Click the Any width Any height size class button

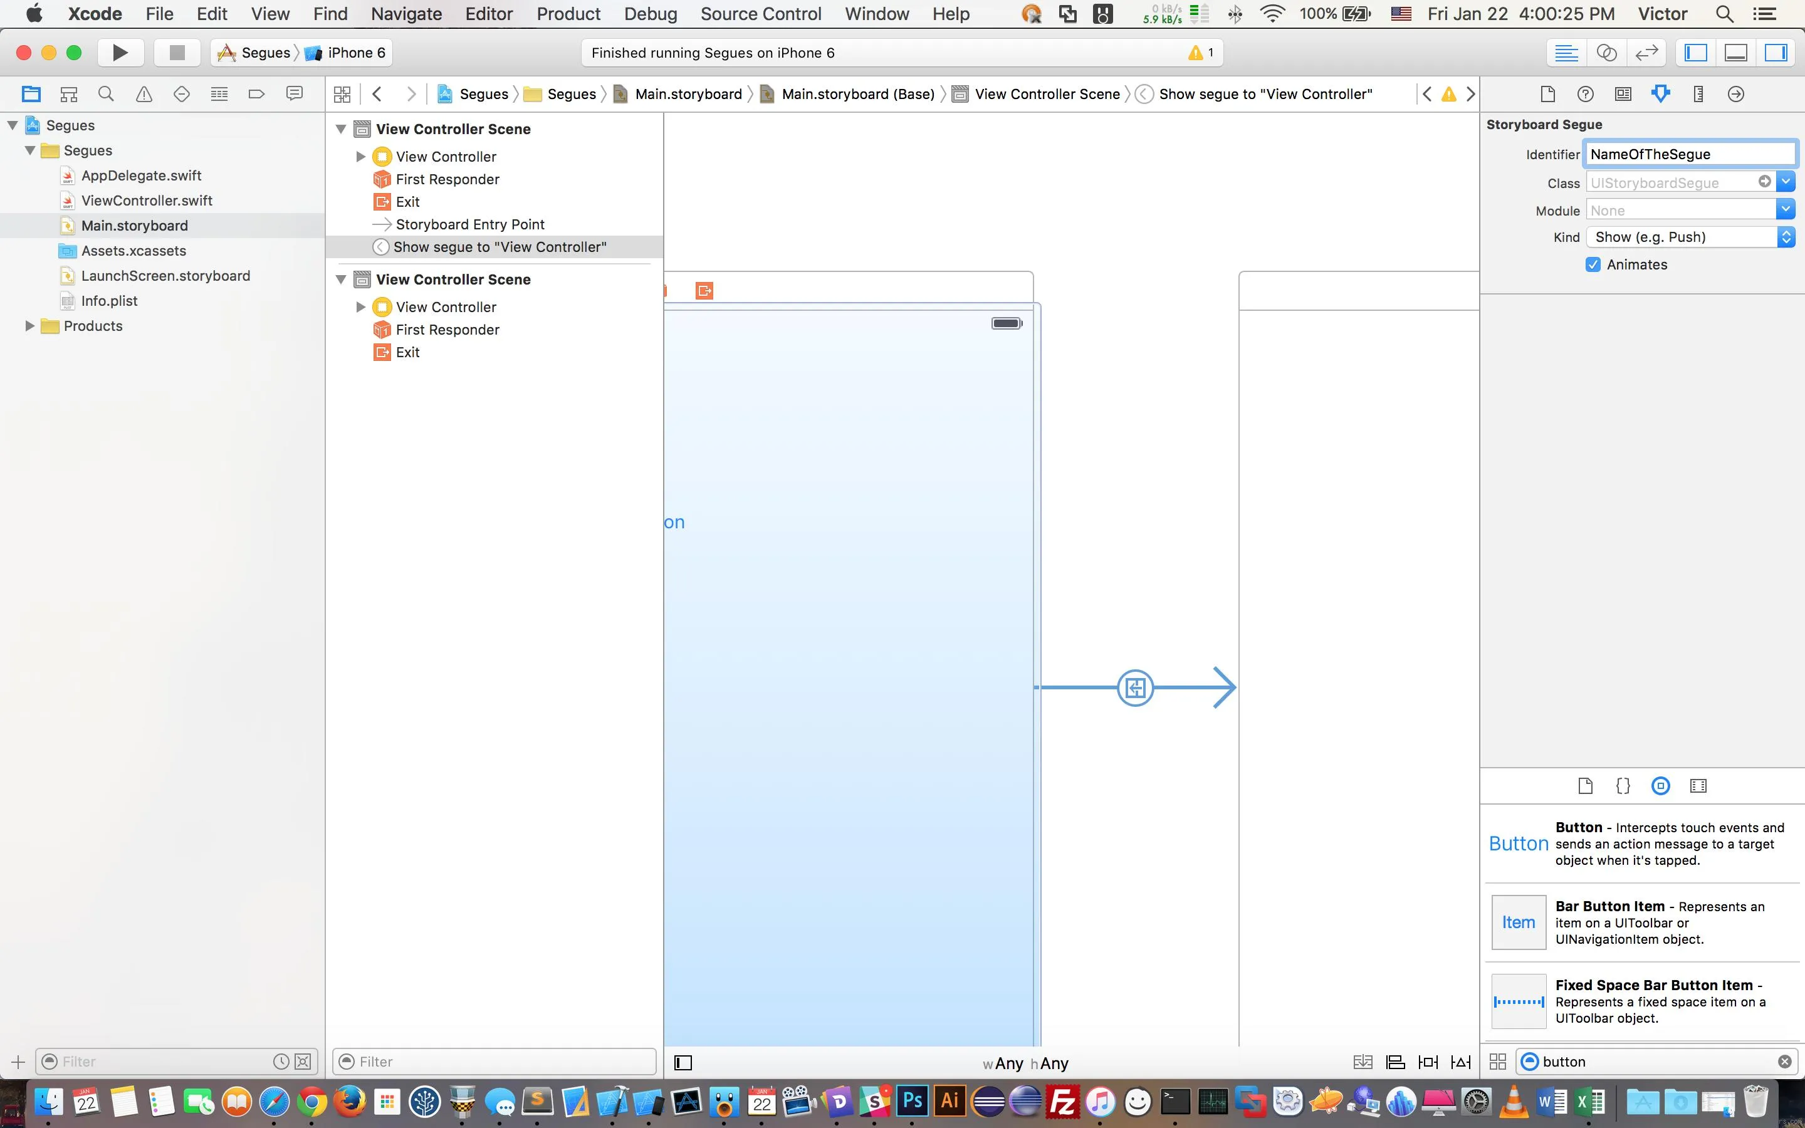tap(1025, 1063)
